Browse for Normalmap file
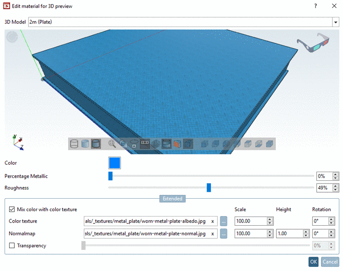Image resolution: width=343 pixels, height=271 pixels. coord(224,234)
